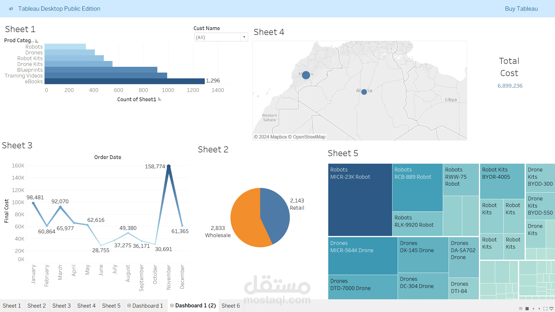Select the Sheet 5 tab
Viewport: 555px width, 312px height.
(x=111, y=306)
